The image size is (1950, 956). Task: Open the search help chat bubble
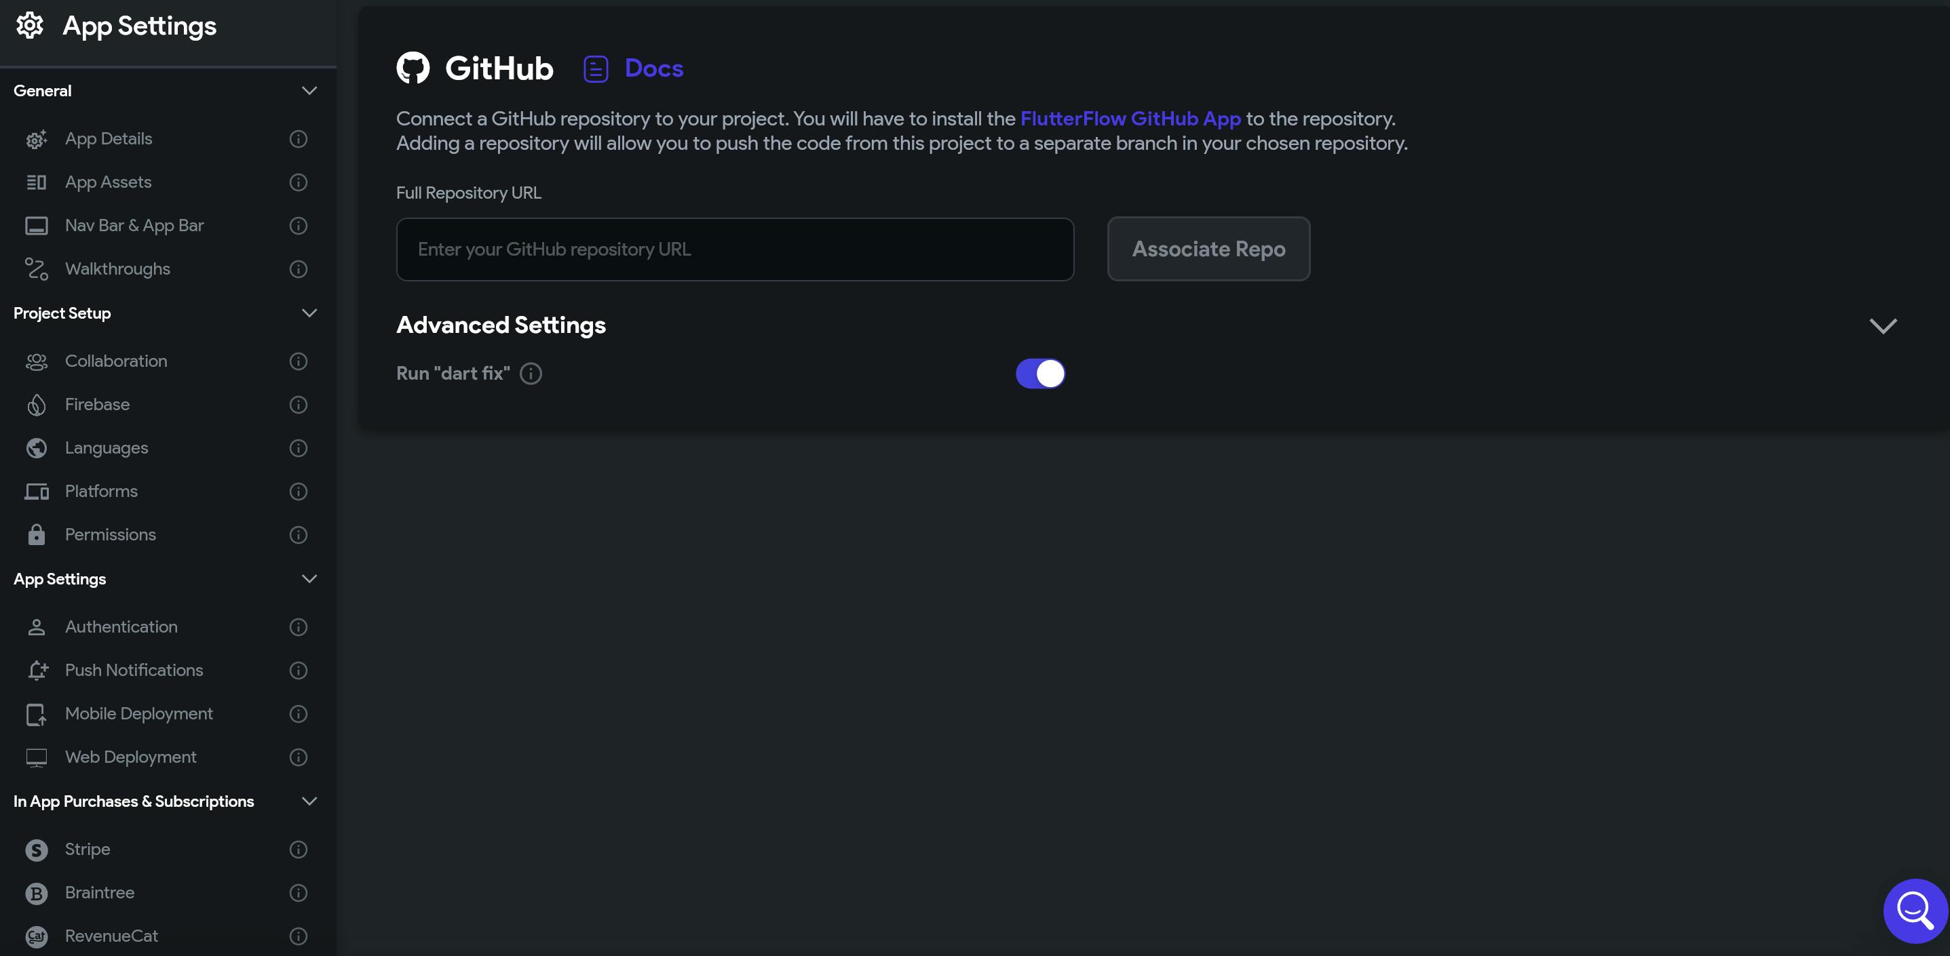[1915, 910]
